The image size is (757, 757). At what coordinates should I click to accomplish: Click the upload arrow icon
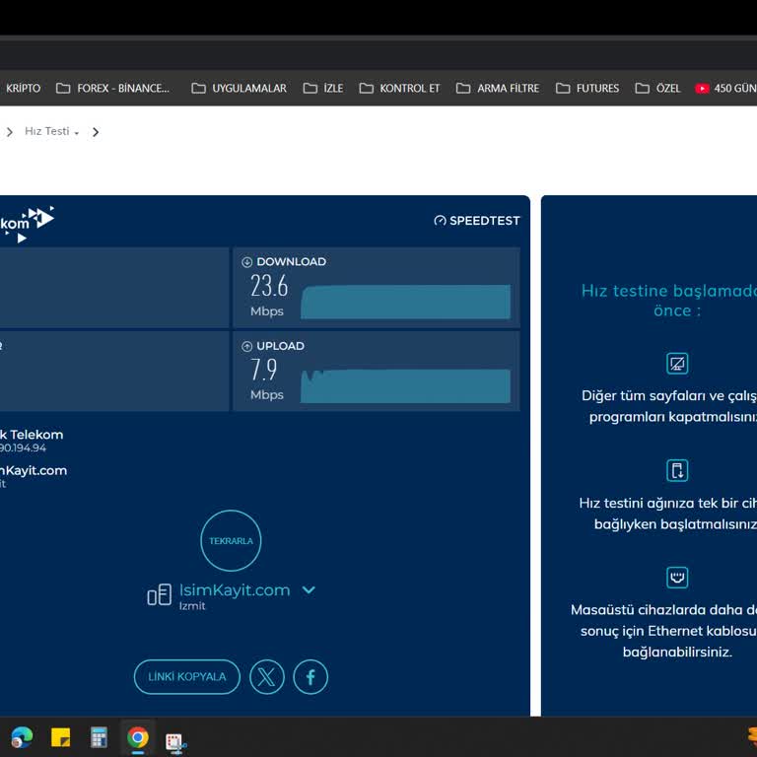tap(246, 346)
